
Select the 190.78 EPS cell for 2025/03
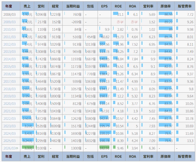pyautogui.click(x=104, y=141)
